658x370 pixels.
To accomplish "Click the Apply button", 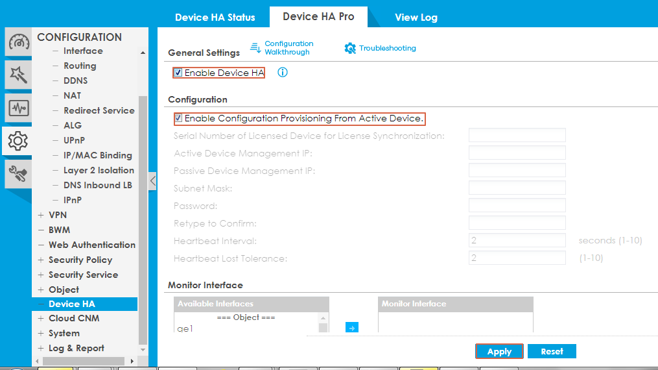I will [499, 351].
